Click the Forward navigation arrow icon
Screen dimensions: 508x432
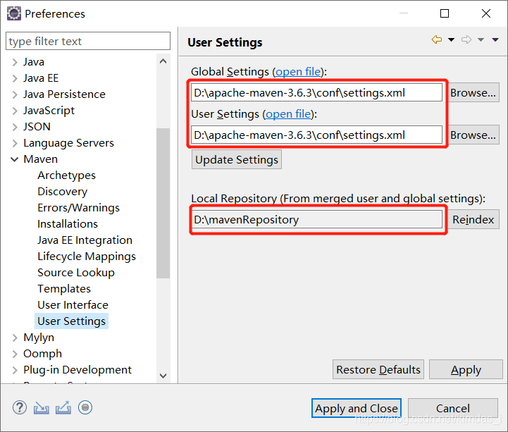pyautogui.click(x=466, y=40)
